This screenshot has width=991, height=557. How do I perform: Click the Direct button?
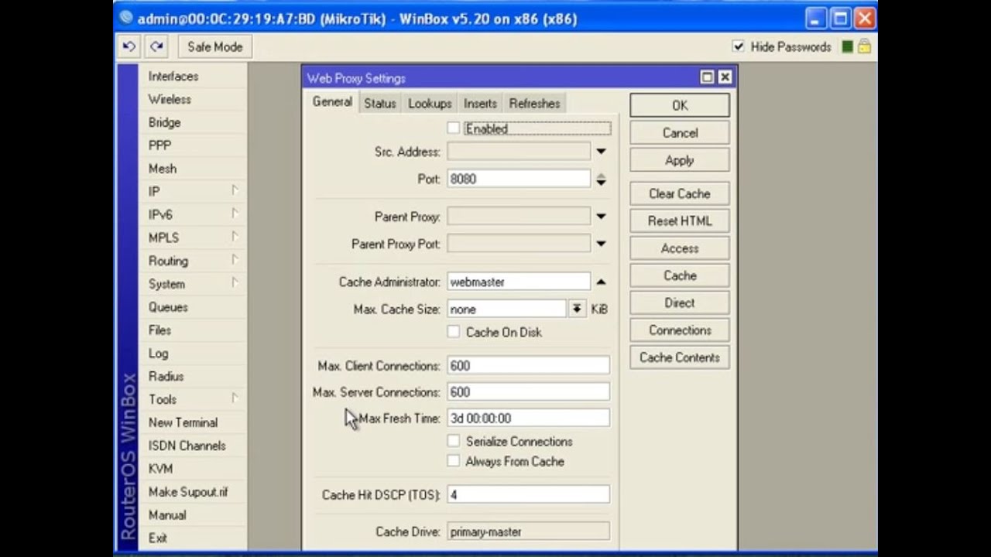(x=680, y=302)
